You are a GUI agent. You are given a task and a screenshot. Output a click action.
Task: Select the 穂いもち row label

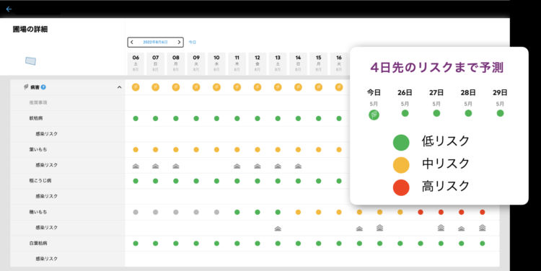tap(38, 212)
